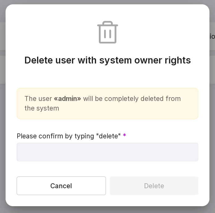The height and width of the screenshot is (213, 215).
Task: Click the dimmed backdrop left of the dialog
Action: tap(2, 124)
